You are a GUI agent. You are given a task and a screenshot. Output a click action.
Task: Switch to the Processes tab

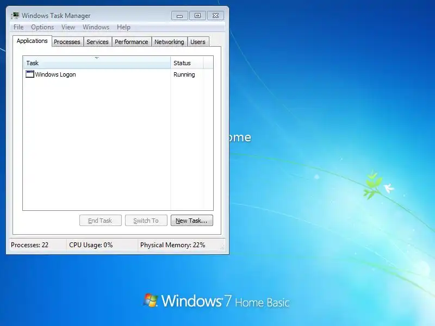67,42
